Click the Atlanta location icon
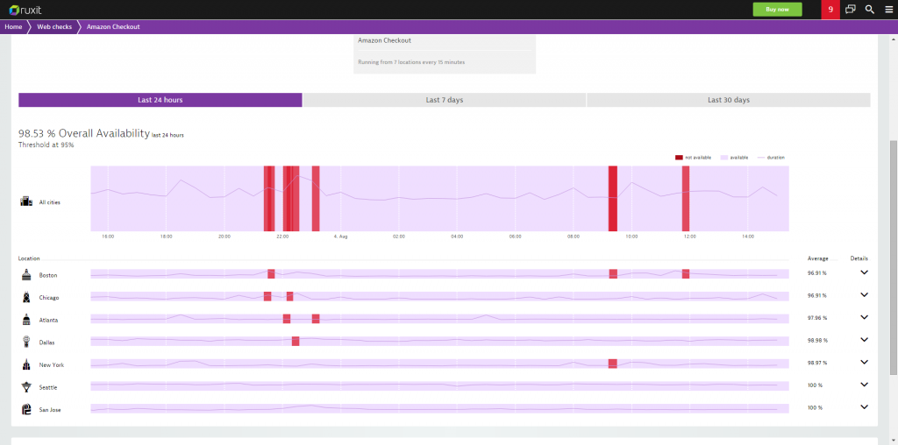 click(25, 320)
